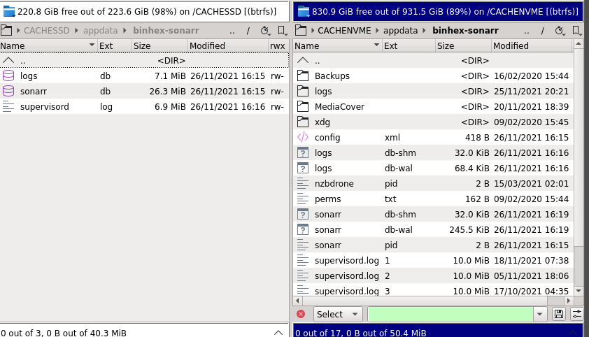Sort right panel by Name column
Image resolution: width=589 pixels, height=337 pixels.
coord(338,45)
